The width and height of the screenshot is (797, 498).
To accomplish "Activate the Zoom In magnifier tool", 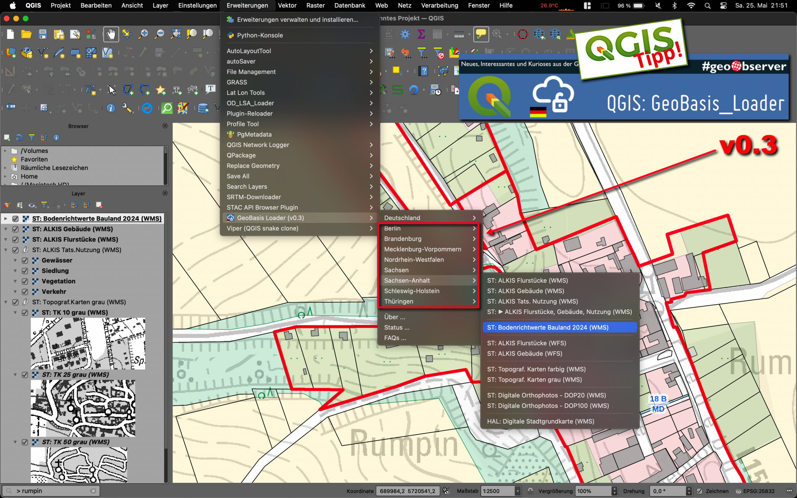I will pos(143,34).
